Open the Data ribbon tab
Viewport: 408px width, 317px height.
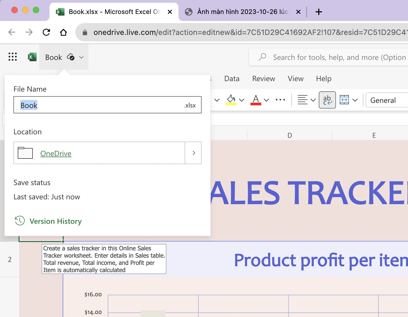click(232, 78)
